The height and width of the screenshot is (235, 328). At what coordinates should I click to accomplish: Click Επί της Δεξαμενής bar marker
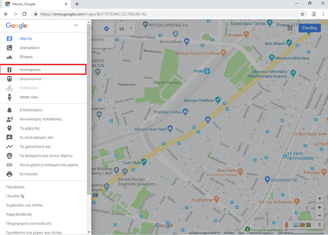pos(297,201)
